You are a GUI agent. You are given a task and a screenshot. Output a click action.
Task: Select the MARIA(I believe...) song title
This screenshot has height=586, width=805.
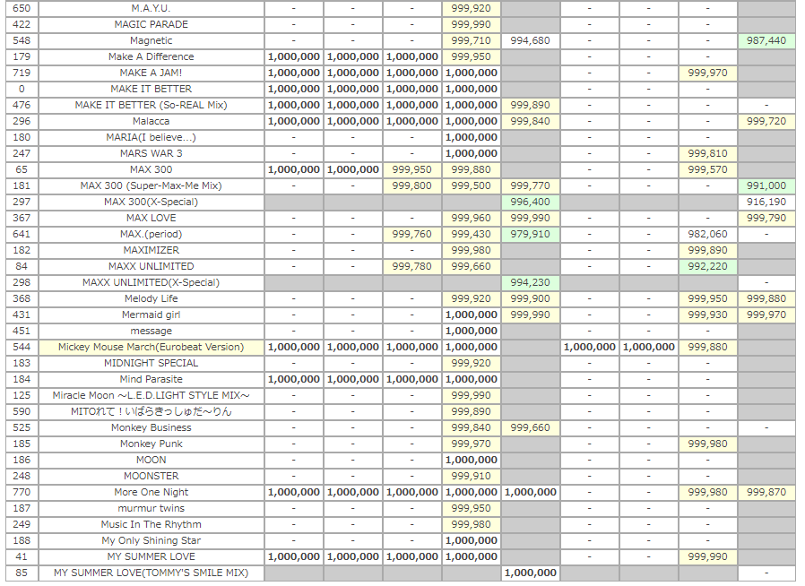point(151,137)
